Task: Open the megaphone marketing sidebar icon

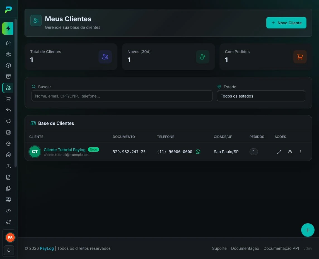Action: pyautogui.click(x=8, y=122)
